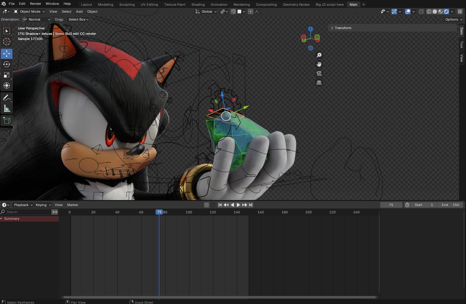Toggle proportional editing in header

pos(250,12)
